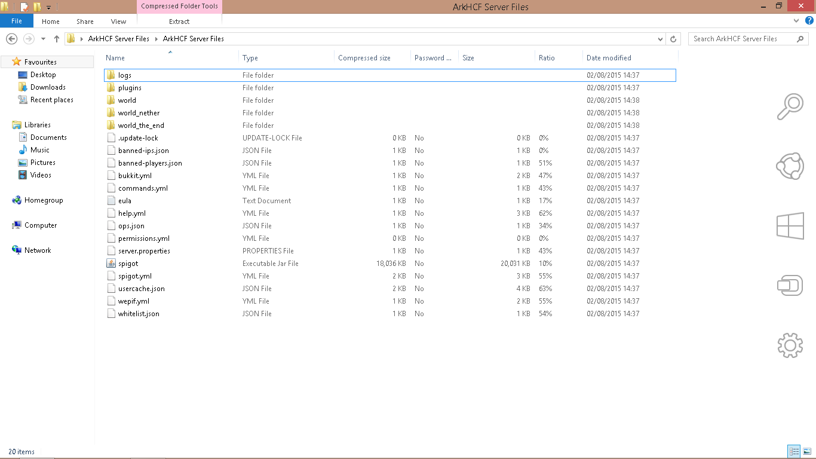This screenshot has height=459, width=816.
Task: Open the Start charm Windows logo
Action: 790,227
